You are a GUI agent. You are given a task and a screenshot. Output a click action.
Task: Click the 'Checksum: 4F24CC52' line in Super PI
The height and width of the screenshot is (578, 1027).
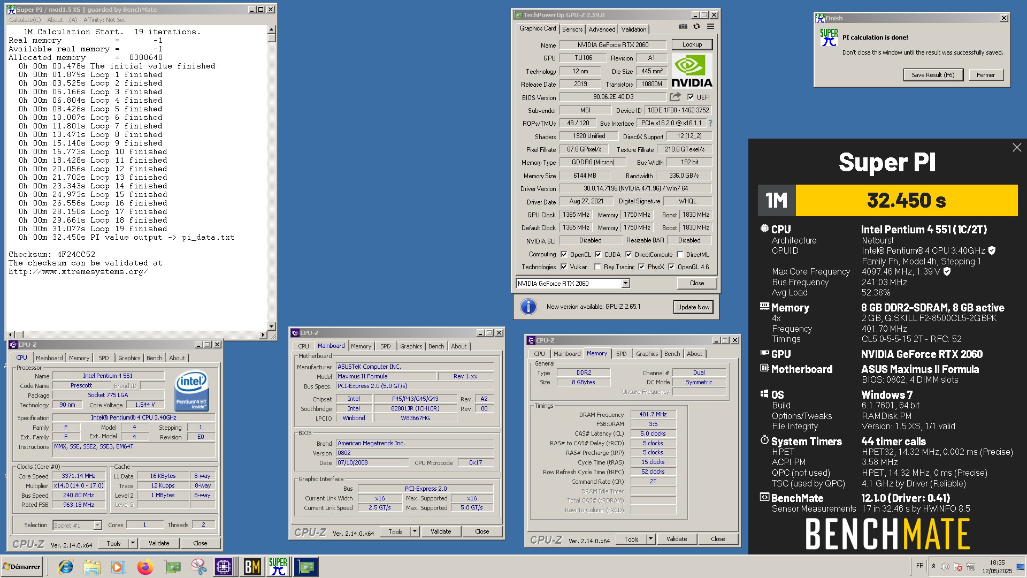tap(52, 254)
